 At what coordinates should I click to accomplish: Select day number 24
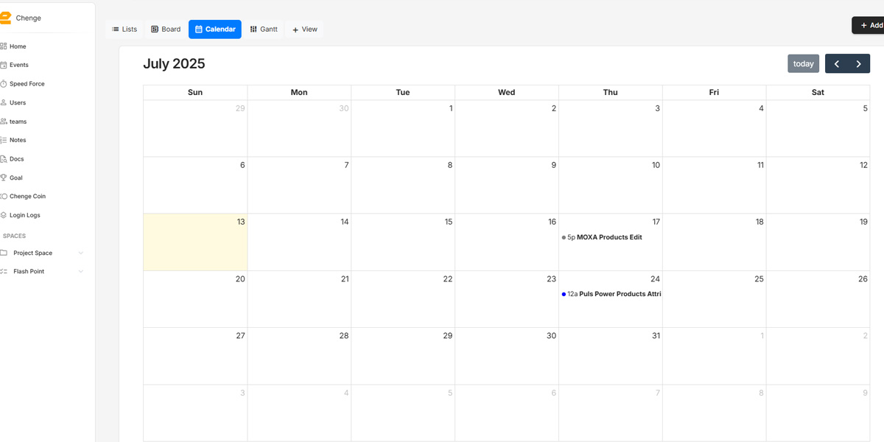pyautogui.click(x=656, y=279)
